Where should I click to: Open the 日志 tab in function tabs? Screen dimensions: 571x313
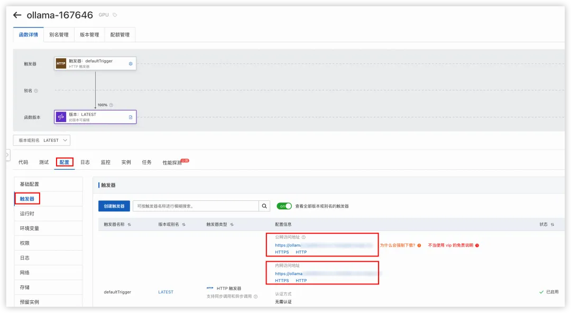click(x=85, y=162)
